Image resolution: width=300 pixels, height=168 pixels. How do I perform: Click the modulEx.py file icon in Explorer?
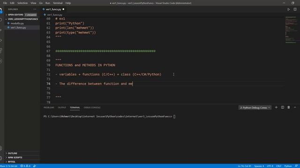coord(8,23)
